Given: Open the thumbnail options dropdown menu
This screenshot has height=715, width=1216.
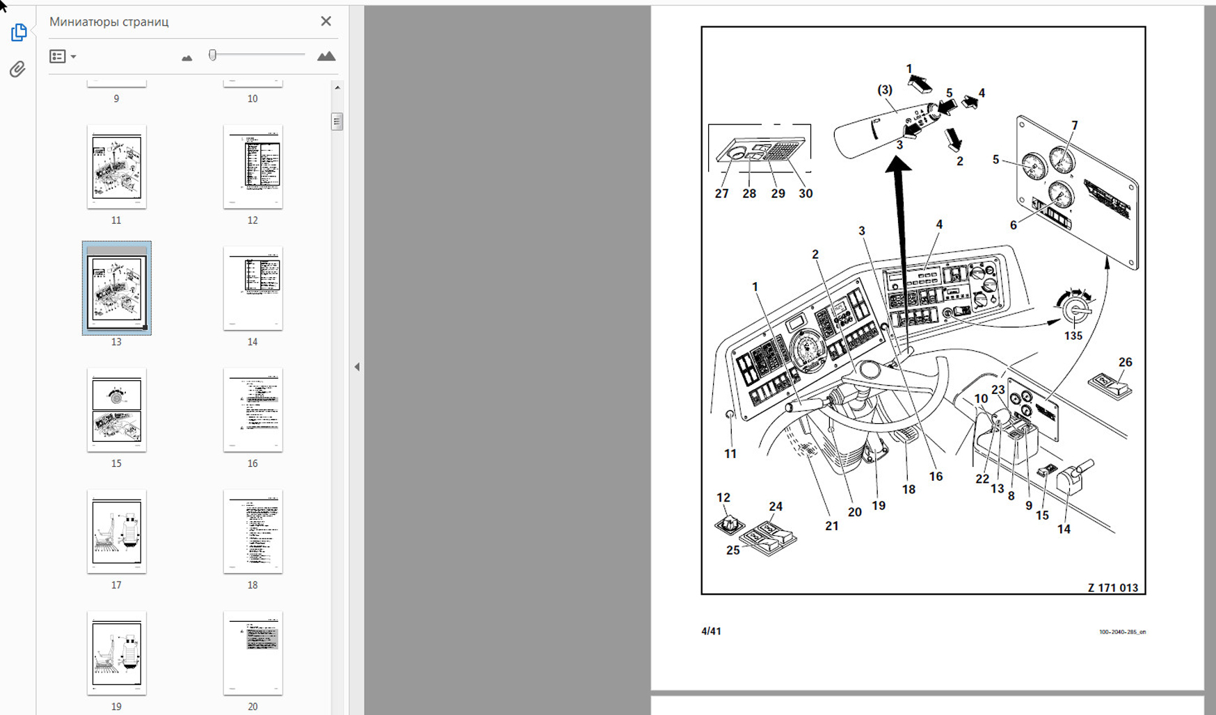Looking at the screenshot, I should (63, 56).
